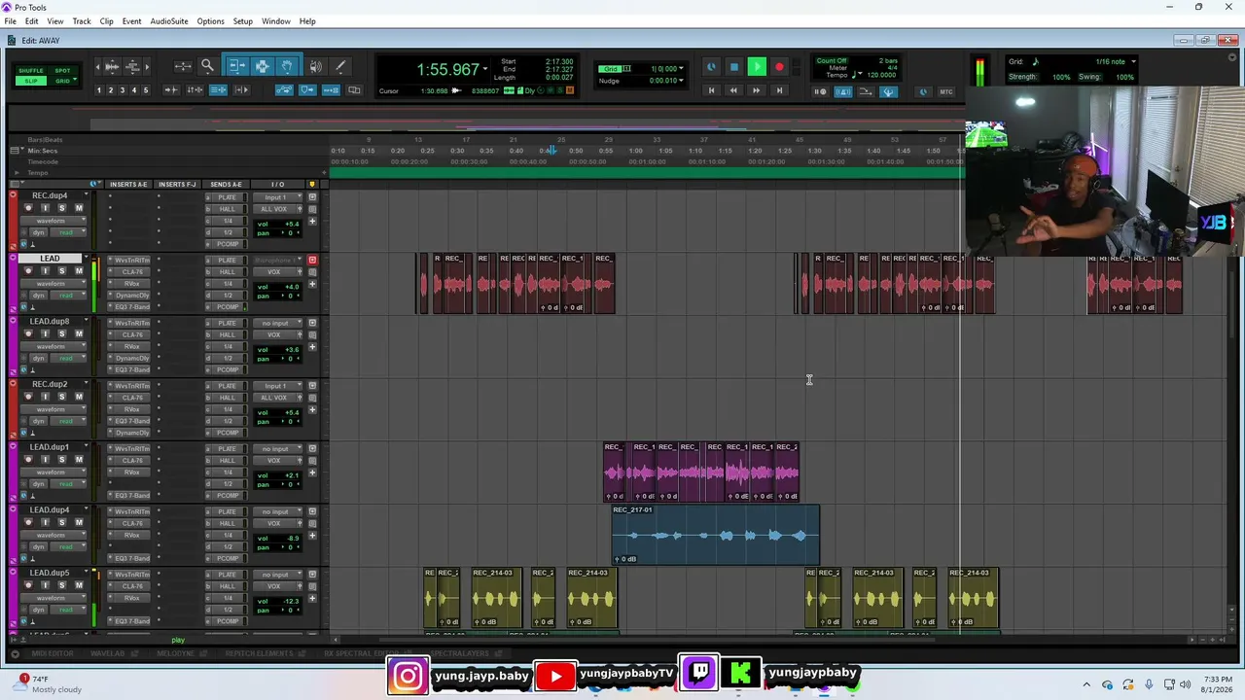Image resolution: width=1245 pixels, height=700 pixels.
Task: Select the Selector tool
Action: 262,66
